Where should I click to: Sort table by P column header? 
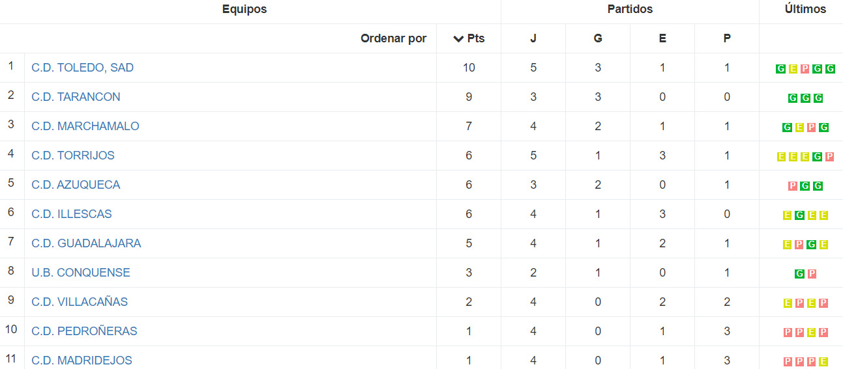pyautogui.click(x=727, y=38)
